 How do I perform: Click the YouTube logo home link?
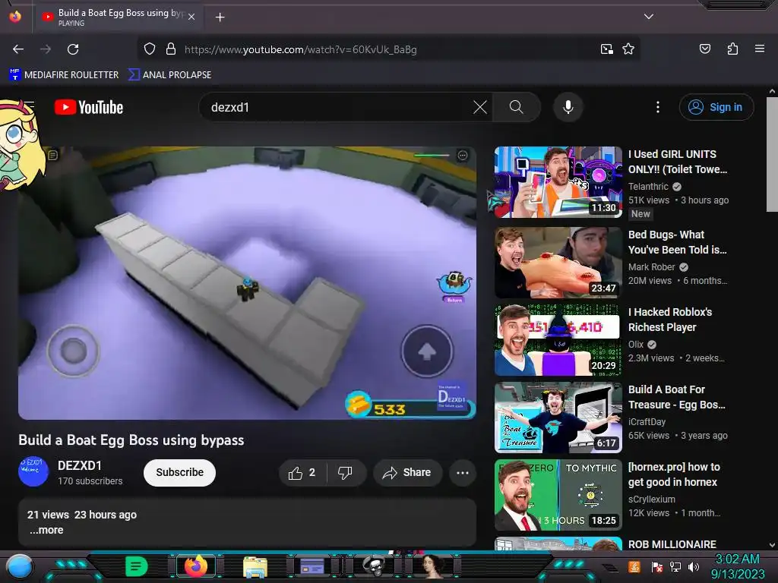pyautogui.click(x=89, y=107)
